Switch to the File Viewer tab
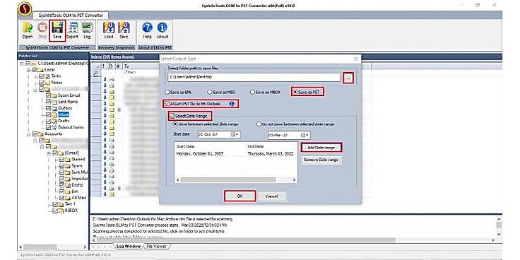This screenshot has height=260, width=520. pos(157,247)
